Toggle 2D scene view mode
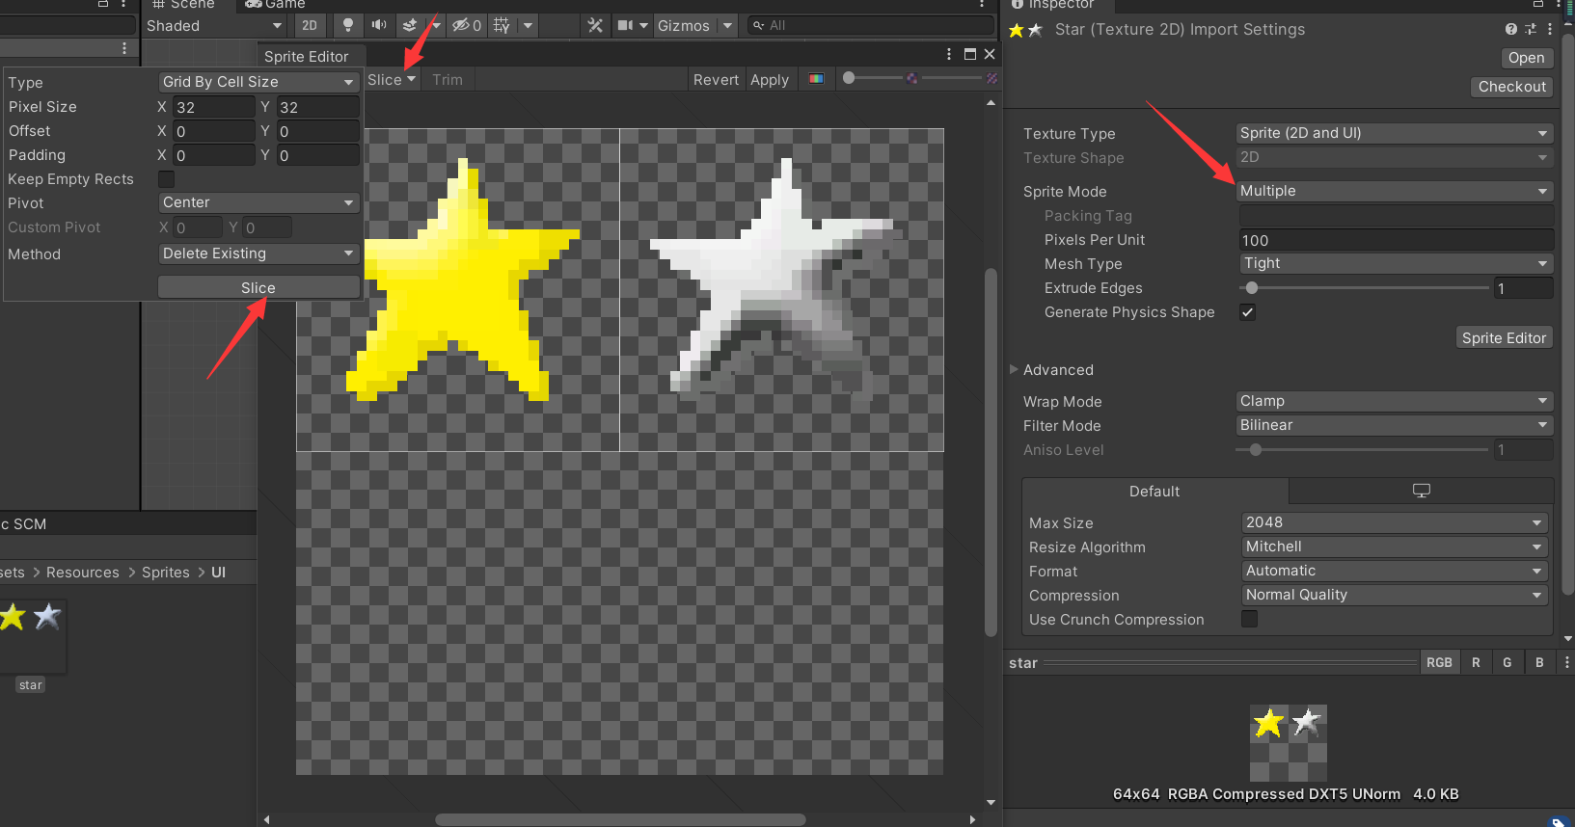 point(310,25)
